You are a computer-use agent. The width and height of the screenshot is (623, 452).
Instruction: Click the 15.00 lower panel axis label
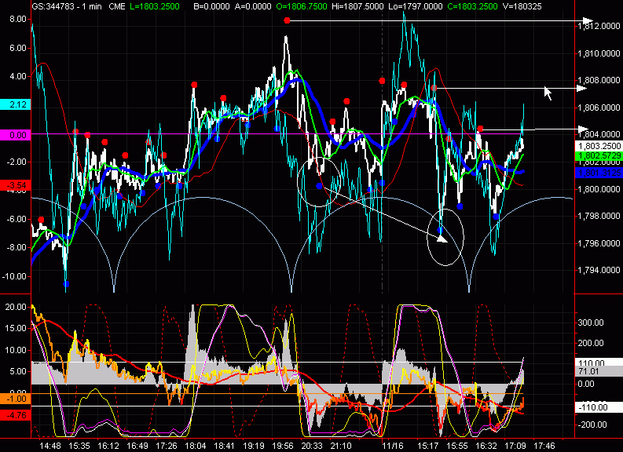16,328
